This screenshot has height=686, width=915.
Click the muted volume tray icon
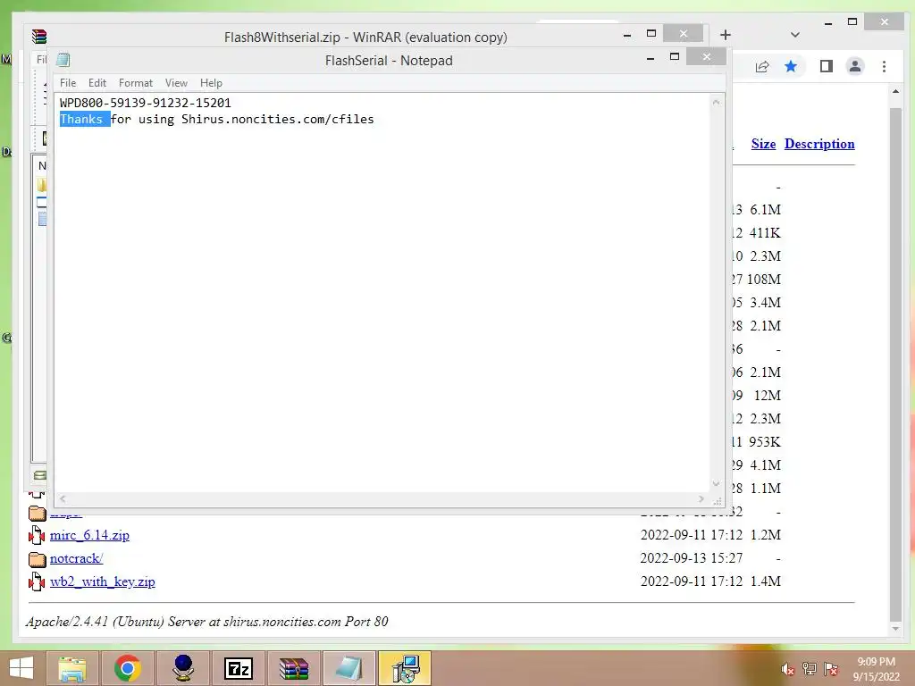(x=788, y=669)
